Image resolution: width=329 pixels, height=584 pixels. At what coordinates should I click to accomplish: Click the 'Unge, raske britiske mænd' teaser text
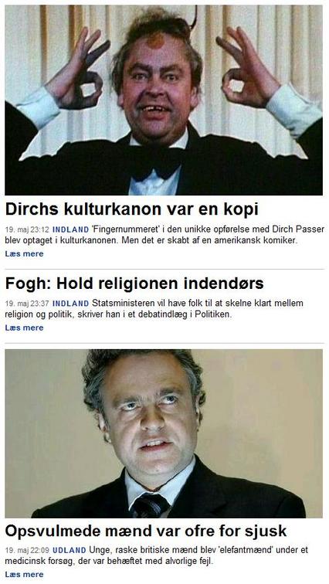157,555
